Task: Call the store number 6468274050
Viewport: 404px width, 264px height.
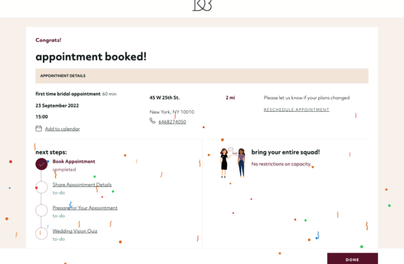Action: pyautogui.click(x=172, y=122)
